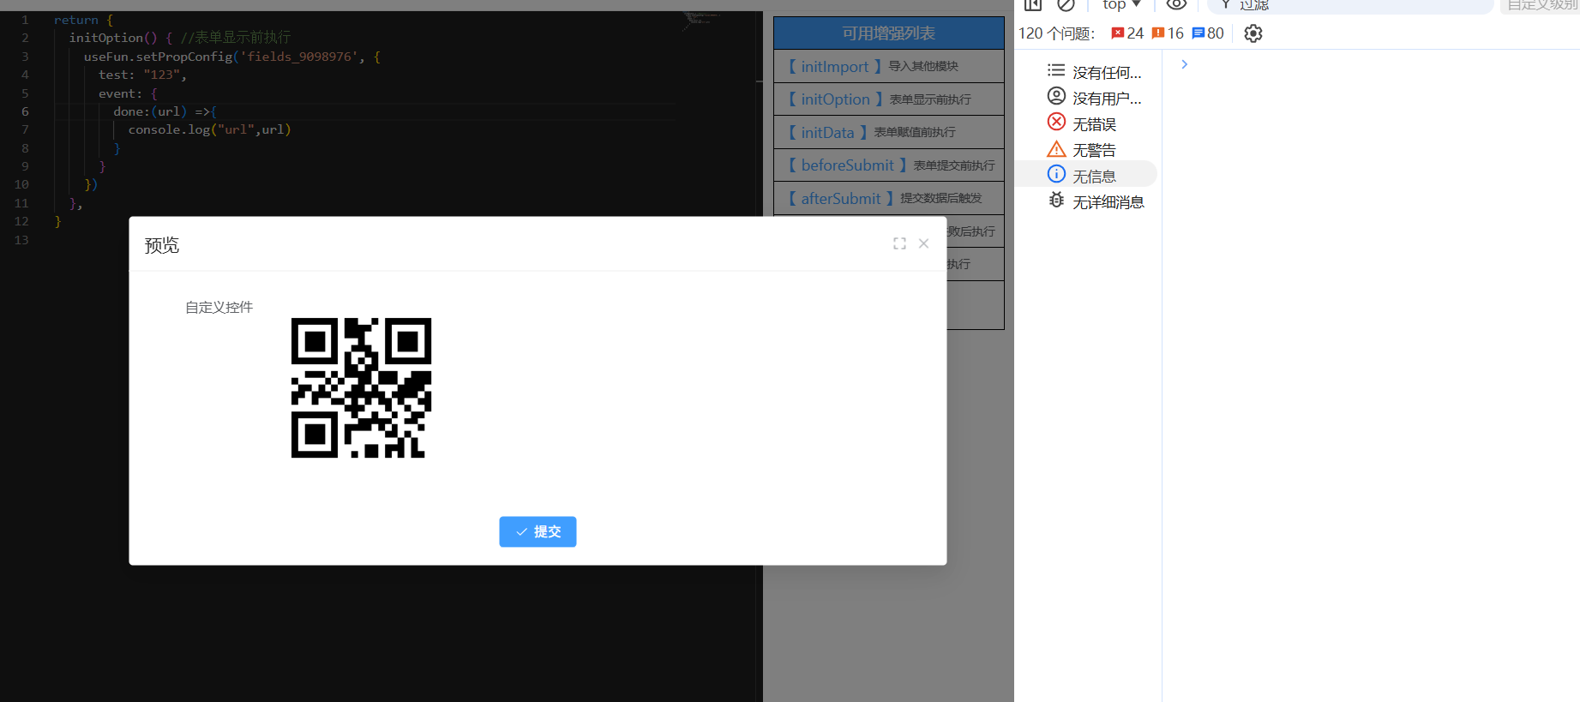The height and width of the screenshot is (702, 1580).
Task: Click the blue info count 80
Action: [x=1208, y=33]
